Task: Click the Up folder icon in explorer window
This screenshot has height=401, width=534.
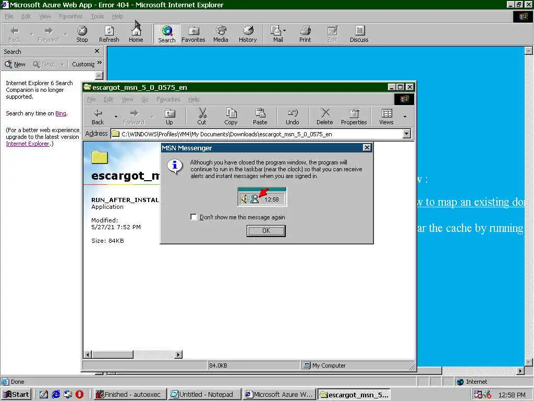Action: pos(169,116)
